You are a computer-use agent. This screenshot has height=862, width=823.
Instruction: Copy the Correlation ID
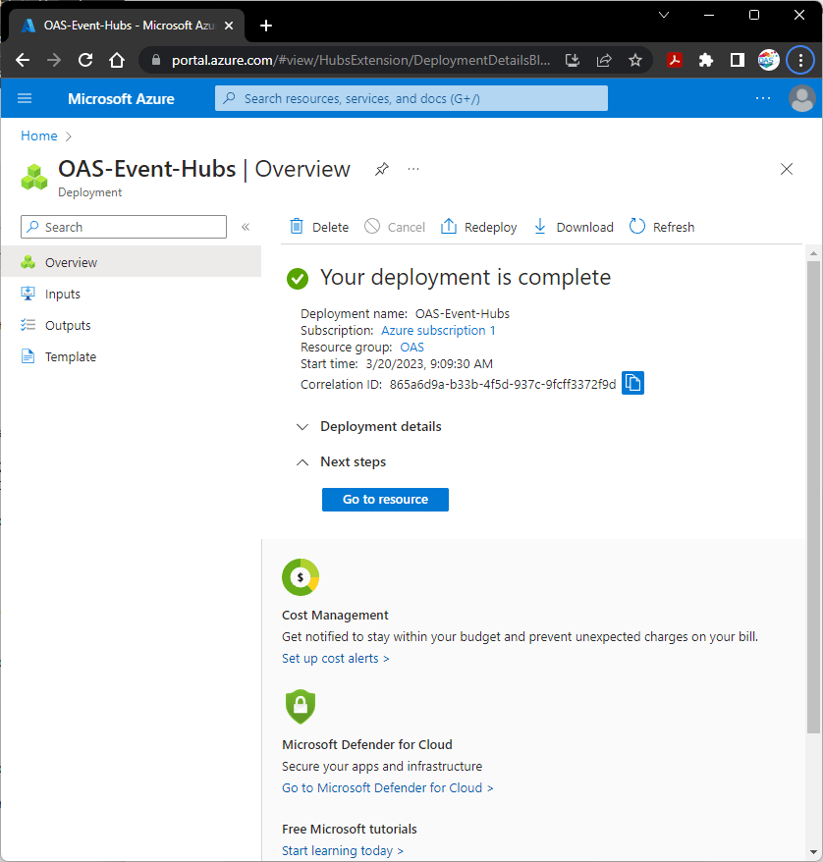[x=633, y=383]
